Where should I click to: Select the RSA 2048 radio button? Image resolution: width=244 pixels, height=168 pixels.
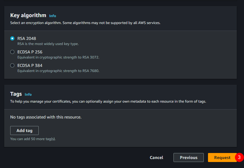point(12,38)
